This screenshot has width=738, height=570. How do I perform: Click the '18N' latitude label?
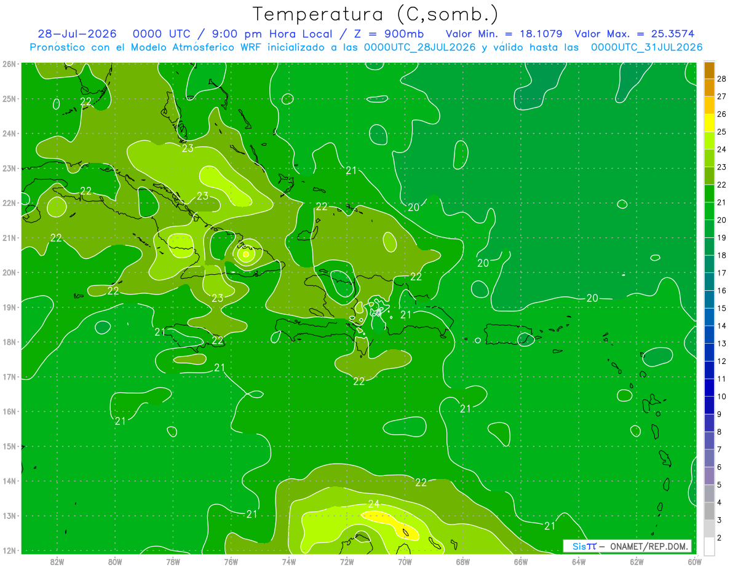pyautogui.click(x=9, y=342)
